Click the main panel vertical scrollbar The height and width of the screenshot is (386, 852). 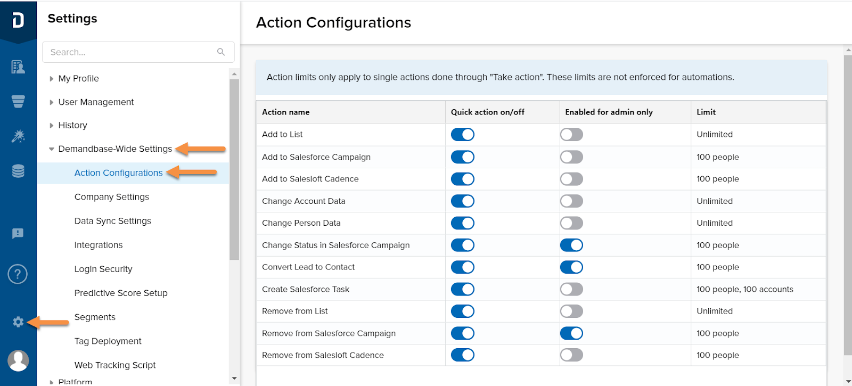(848, 205)
